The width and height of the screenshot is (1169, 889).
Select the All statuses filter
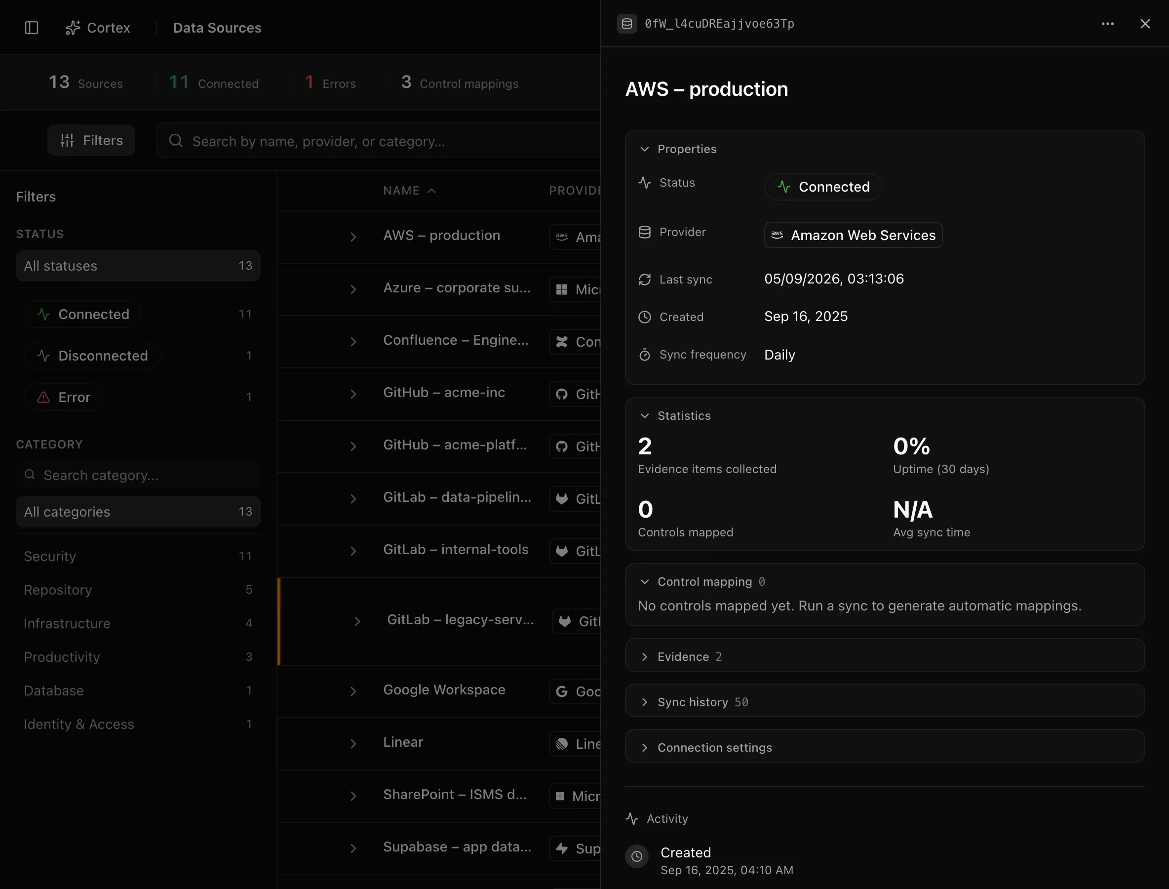[x=138, y=266]
